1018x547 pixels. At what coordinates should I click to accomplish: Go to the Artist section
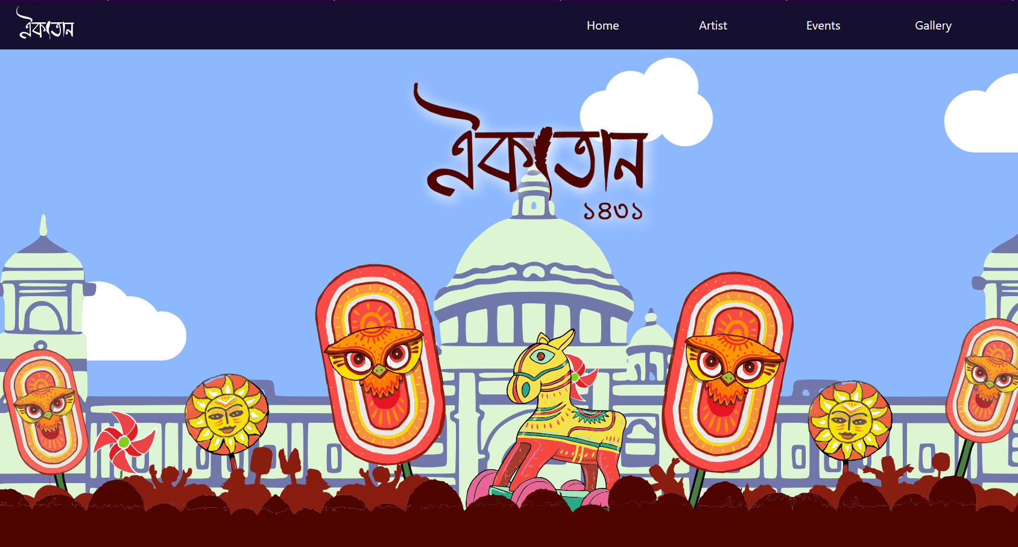point(713,25)
